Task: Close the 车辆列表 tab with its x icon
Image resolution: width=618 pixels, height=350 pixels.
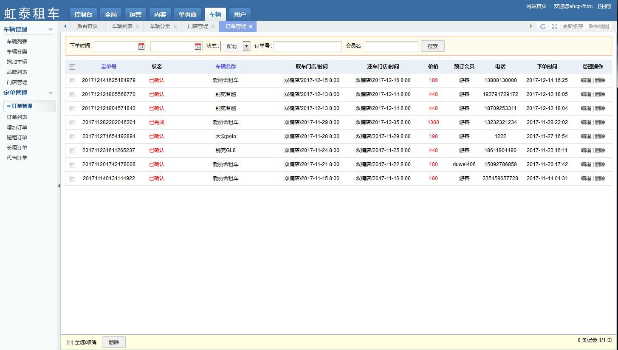Action: (137, 26)
